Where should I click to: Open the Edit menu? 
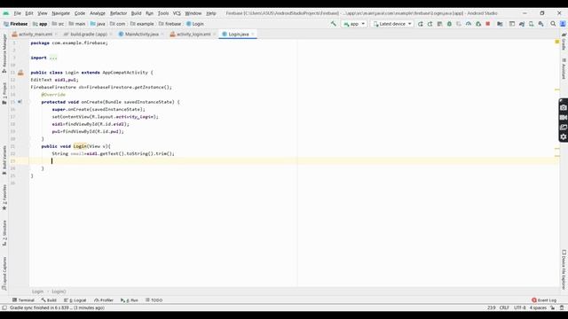[x=29, y=13]
